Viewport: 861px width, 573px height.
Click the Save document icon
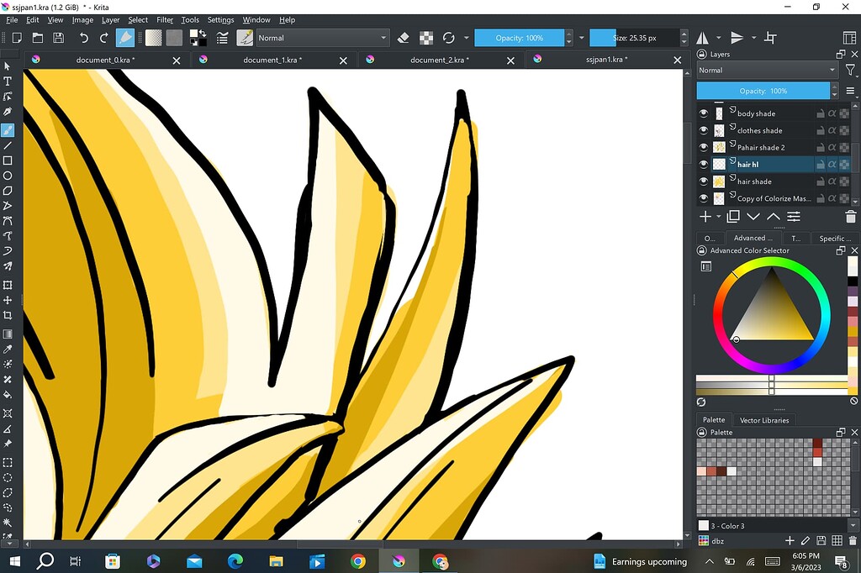(x=58, y=38)
